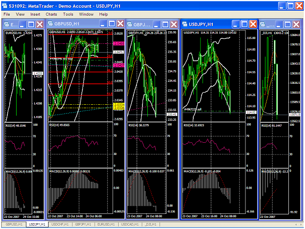305x229 pixels.
Task: Switch to the USDCAD,H1 bottom tab
Action: [130, 224]
